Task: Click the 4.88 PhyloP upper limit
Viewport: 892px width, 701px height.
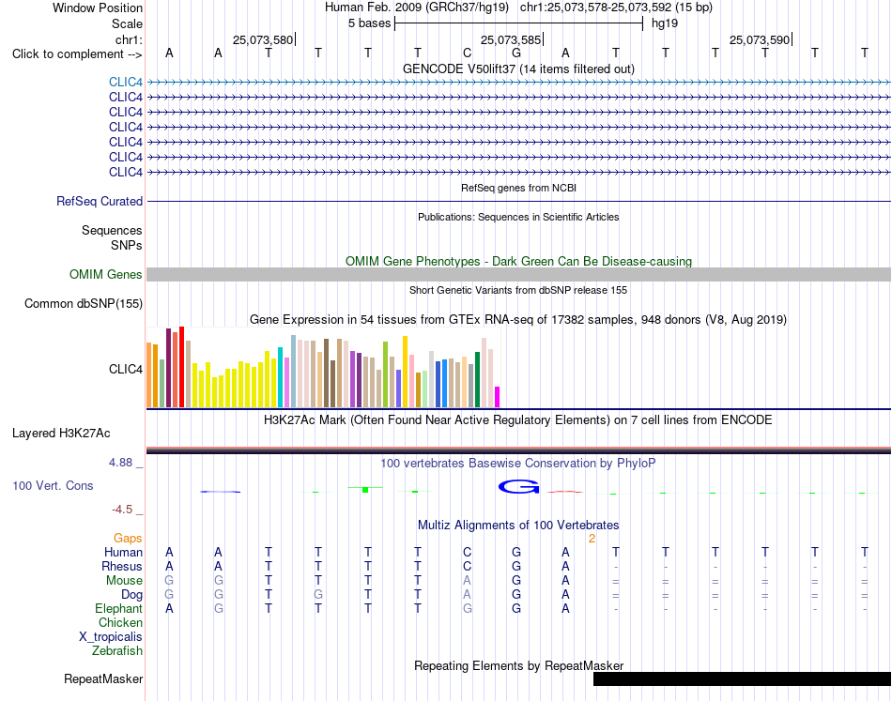Action: tap(120, 463)
